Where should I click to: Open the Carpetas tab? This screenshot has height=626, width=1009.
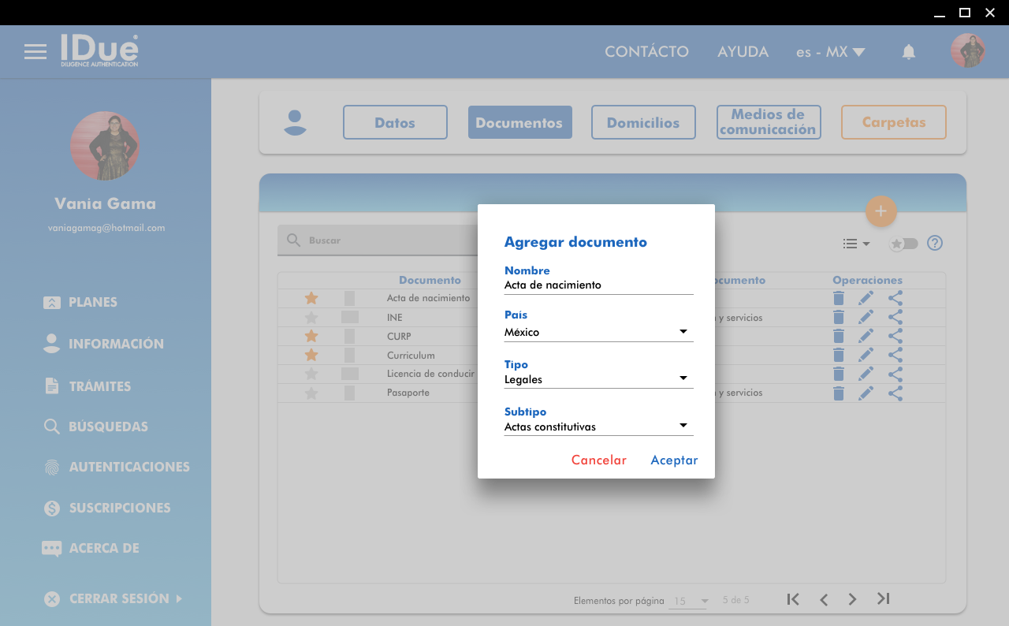[893, 122]
